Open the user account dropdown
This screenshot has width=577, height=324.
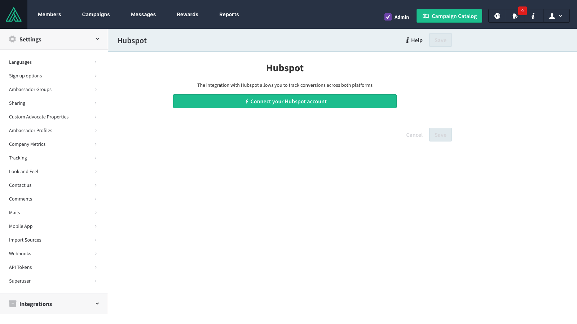click(556, 16)
